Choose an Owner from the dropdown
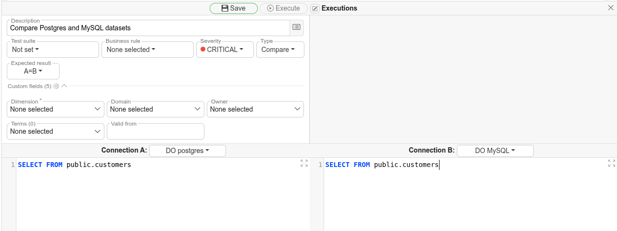 point(255,109)
